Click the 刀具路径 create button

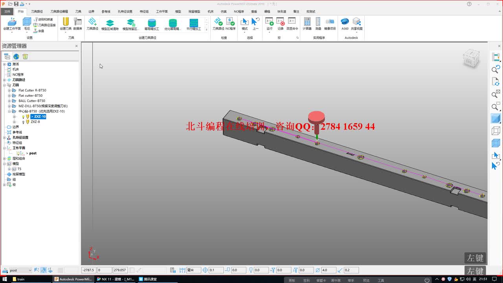(92, 24)
